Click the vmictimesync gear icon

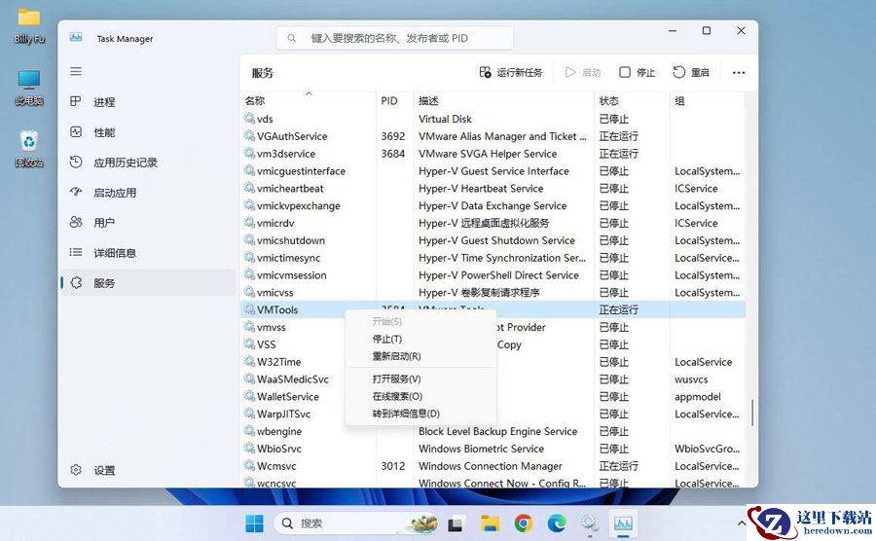tap(249, 257)
